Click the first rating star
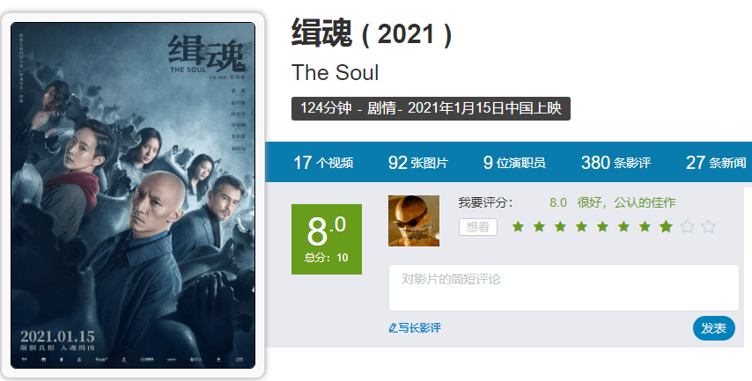The image size is (752, 381). [518, 226]
